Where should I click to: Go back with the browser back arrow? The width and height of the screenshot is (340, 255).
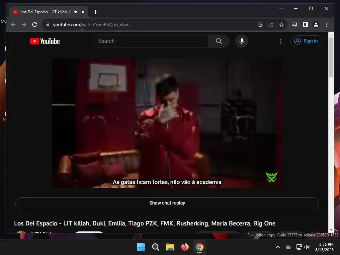point(13,25)
